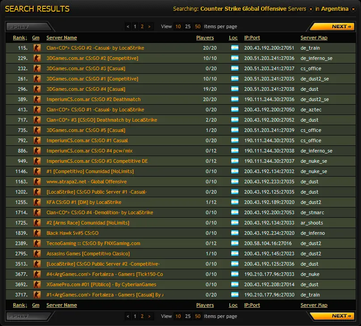Image resolution: width=361 pixels, height=326 pixels.
Task: Click Argentina flag in rank 1725 row
Action: 234,223
